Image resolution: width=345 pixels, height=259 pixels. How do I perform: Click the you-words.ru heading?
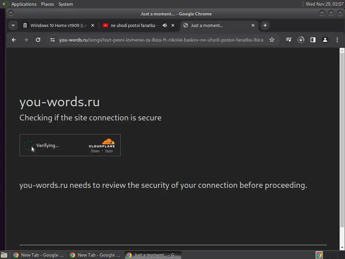click(59, 102)
